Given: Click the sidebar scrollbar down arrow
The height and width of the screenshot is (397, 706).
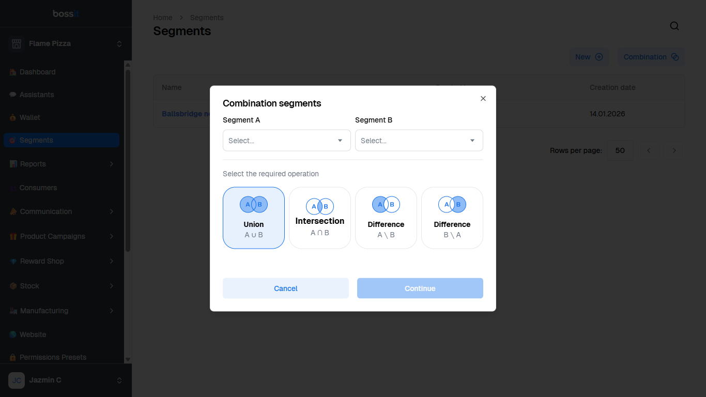Looking at the screenshot, I should click(128, 359).
